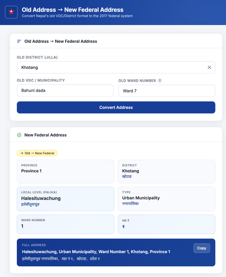This screenshot has height=277, width=226.
Task: Click the red star app logo
Action: [x=11, y=12]
